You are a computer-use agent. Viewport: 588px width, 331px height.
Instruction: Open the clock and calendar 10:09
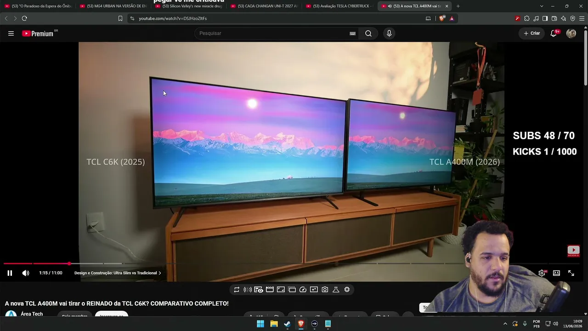click(574, 324)
